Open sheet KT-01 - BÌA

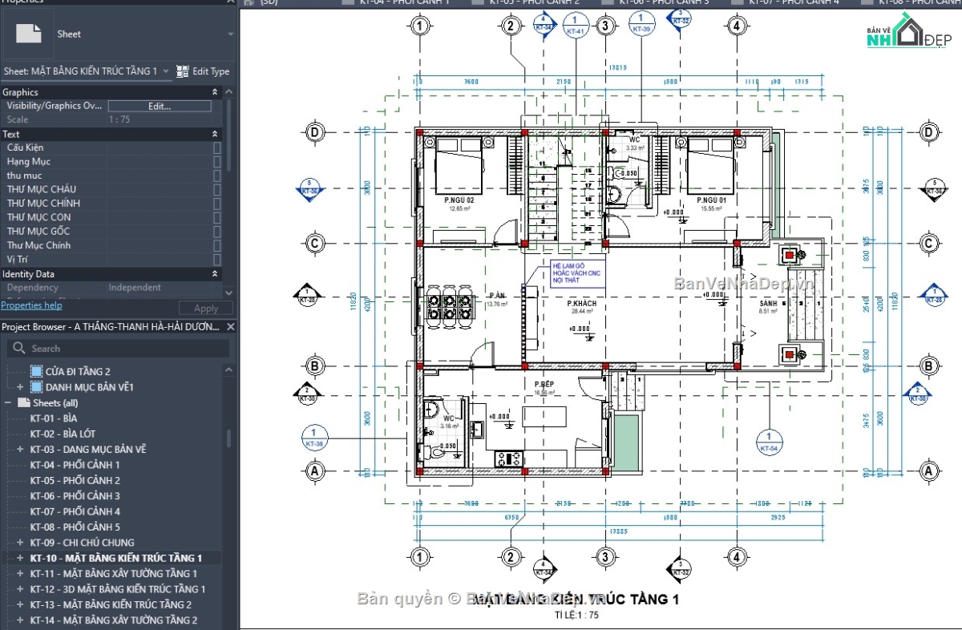tap(54, 418)
